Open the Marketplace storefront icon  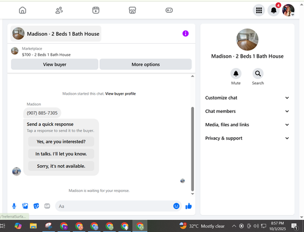(133, 10)
